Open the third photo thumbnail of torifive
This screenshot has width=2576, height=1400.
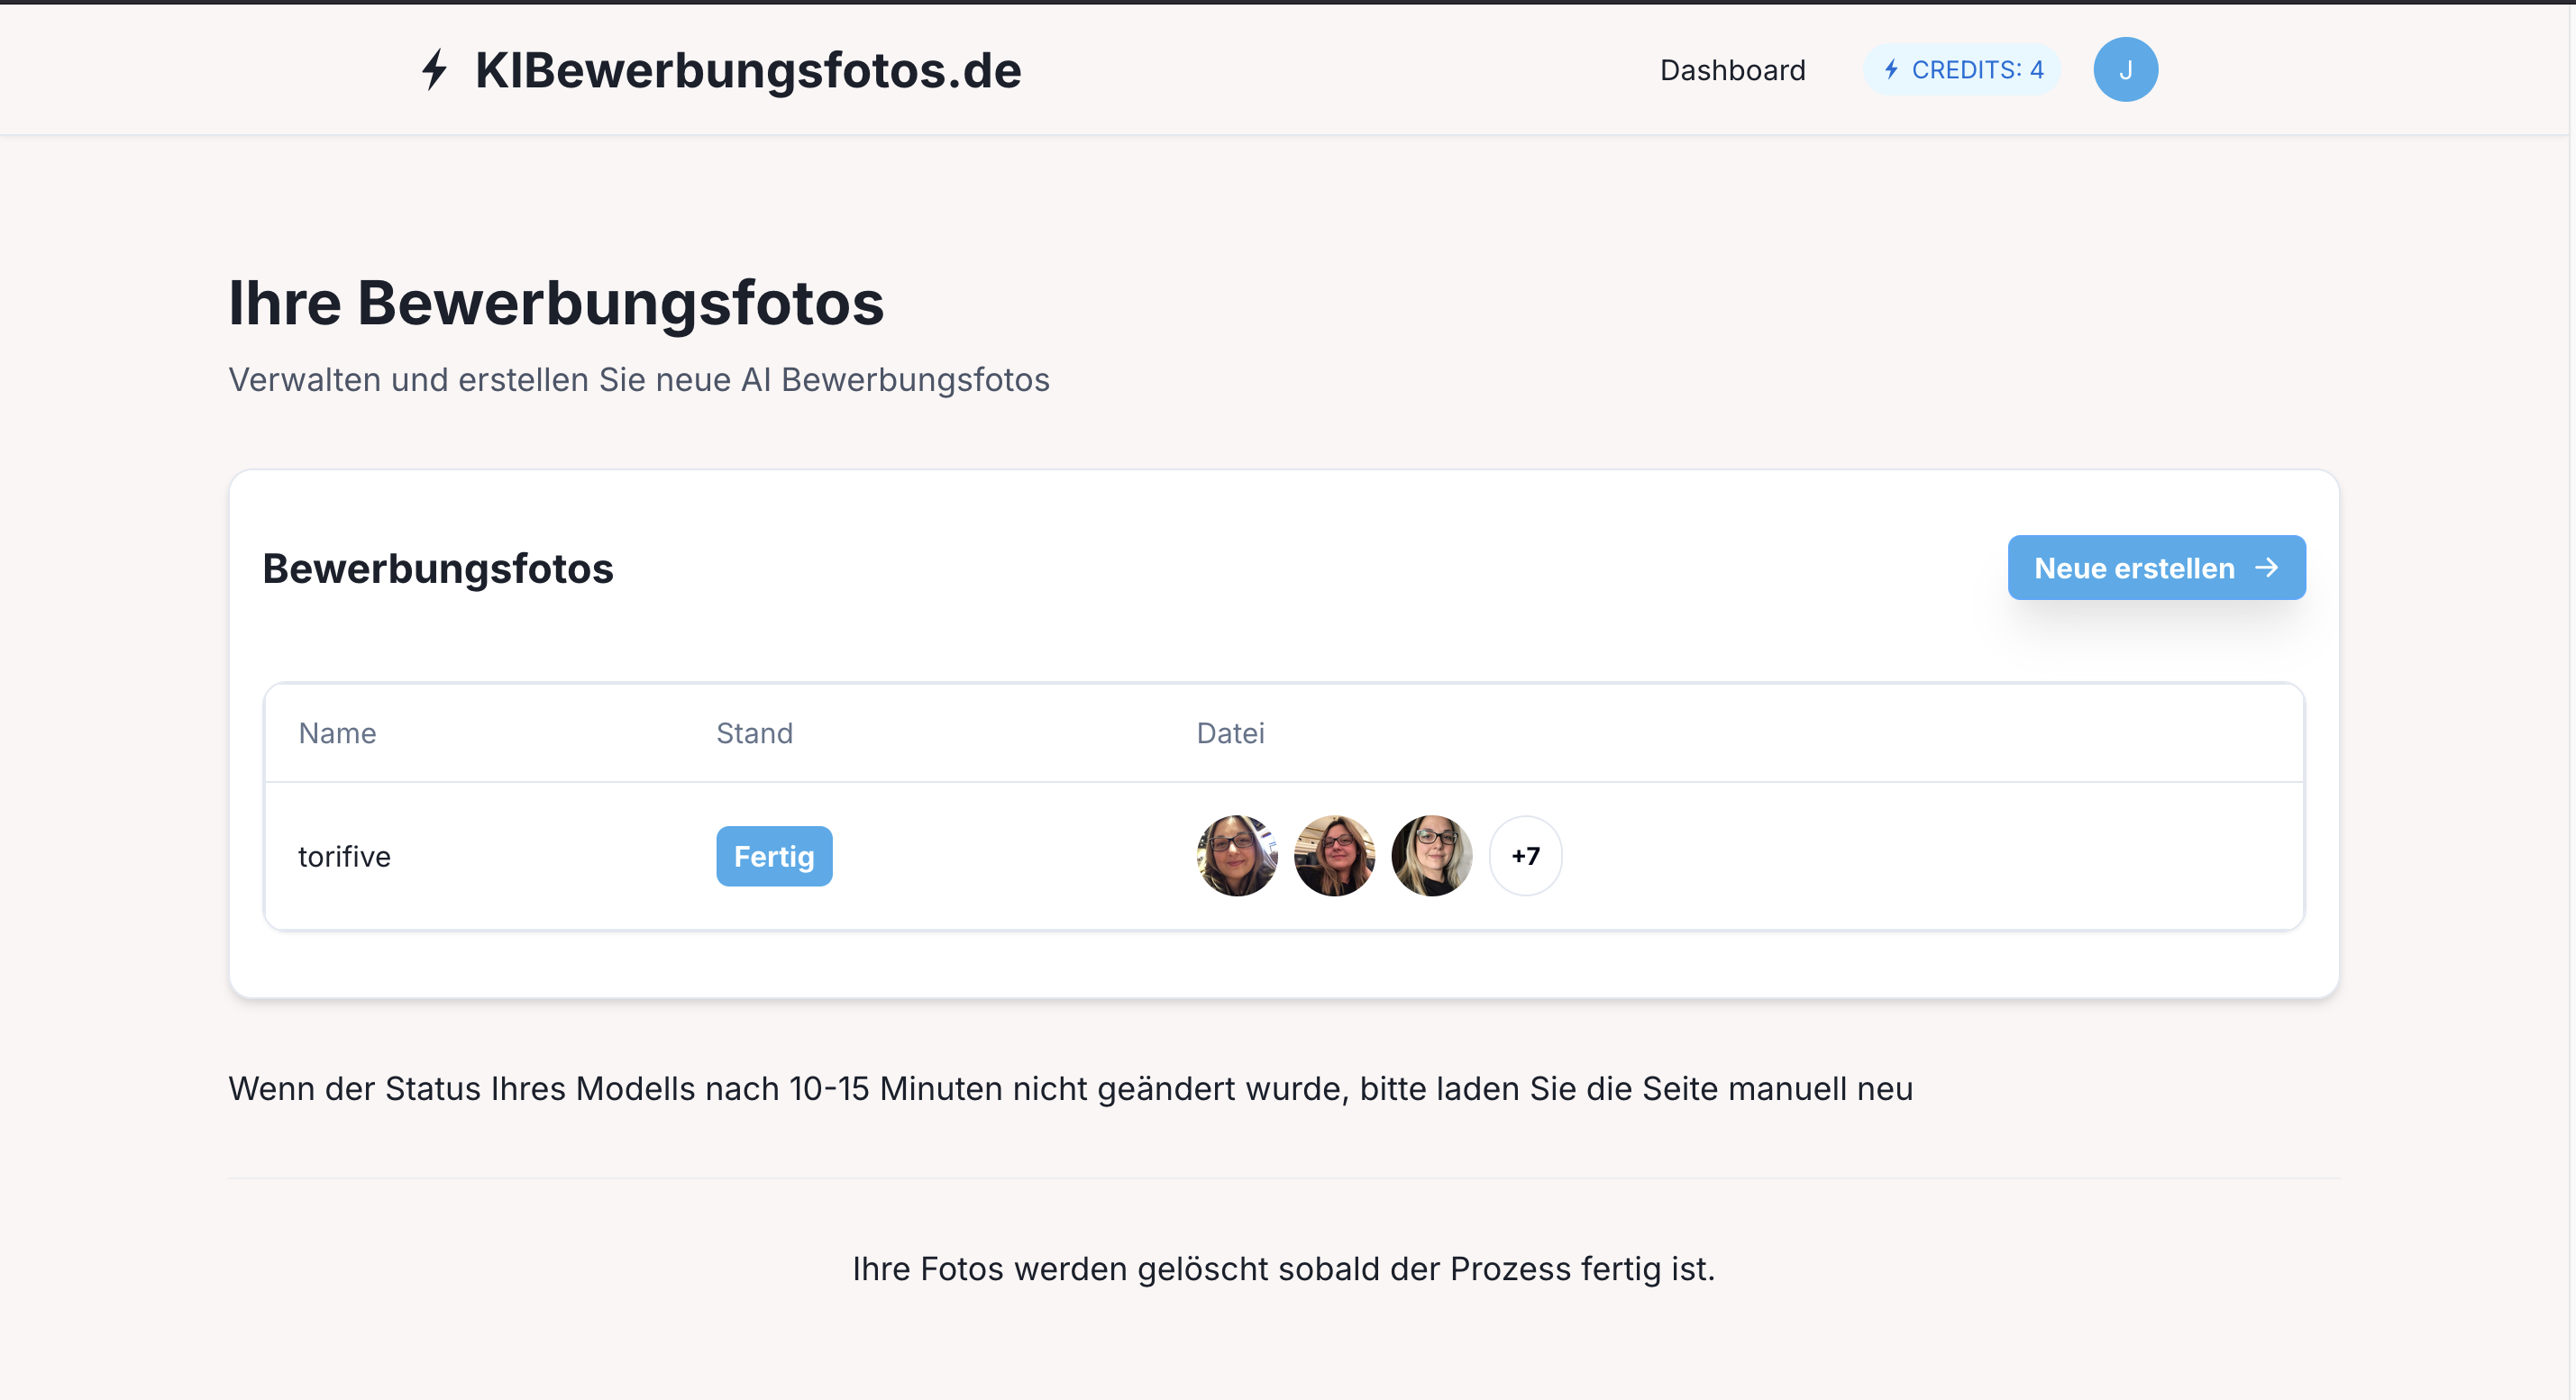tap(1431, 855)
